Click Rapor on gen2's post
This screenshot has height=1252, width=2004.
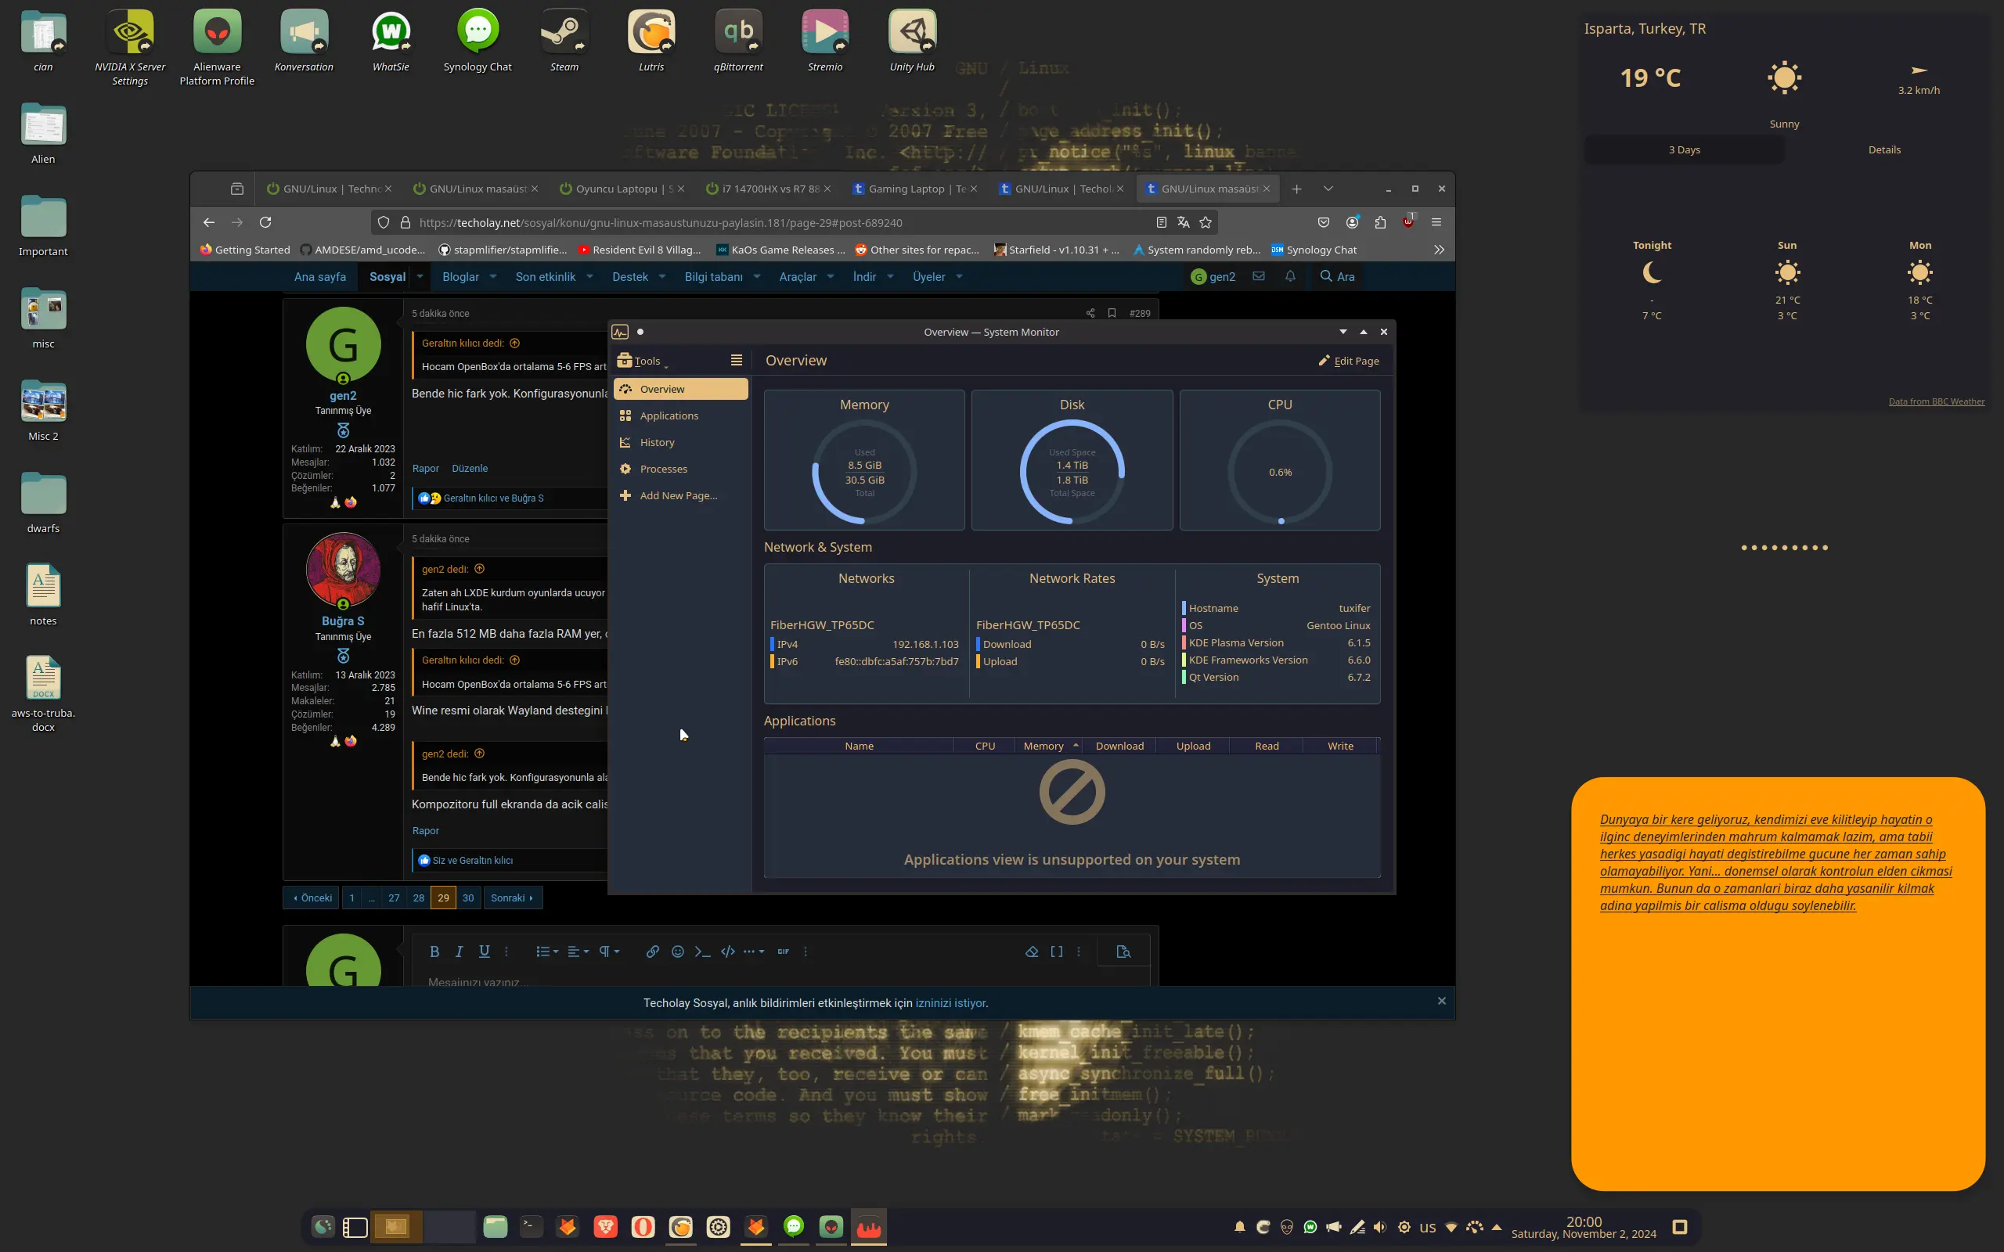tap(426, 469)
